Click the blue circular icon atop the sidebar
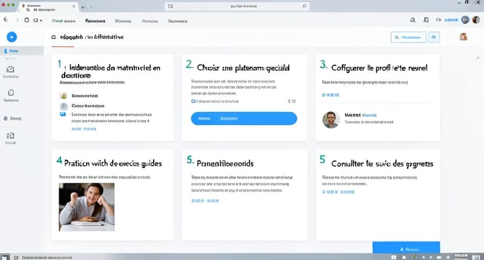Image resolution: width=484 pixels, height=260 pixels. point(11,37)
